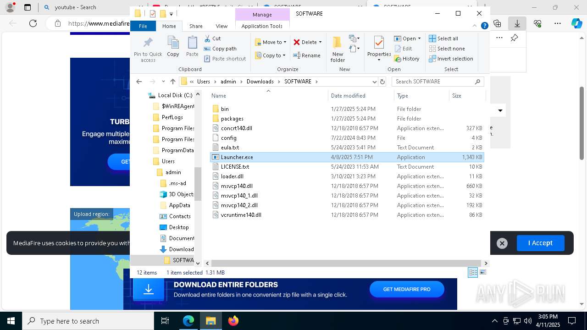Viewport: 587px width, 330px height.
Task: Click admin in the address breadcrumb
Action: pos(228,82)
